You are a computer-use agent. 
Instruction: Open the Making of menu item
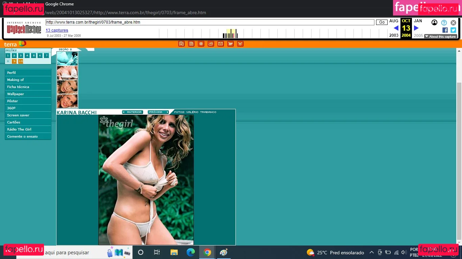[28, 80]
